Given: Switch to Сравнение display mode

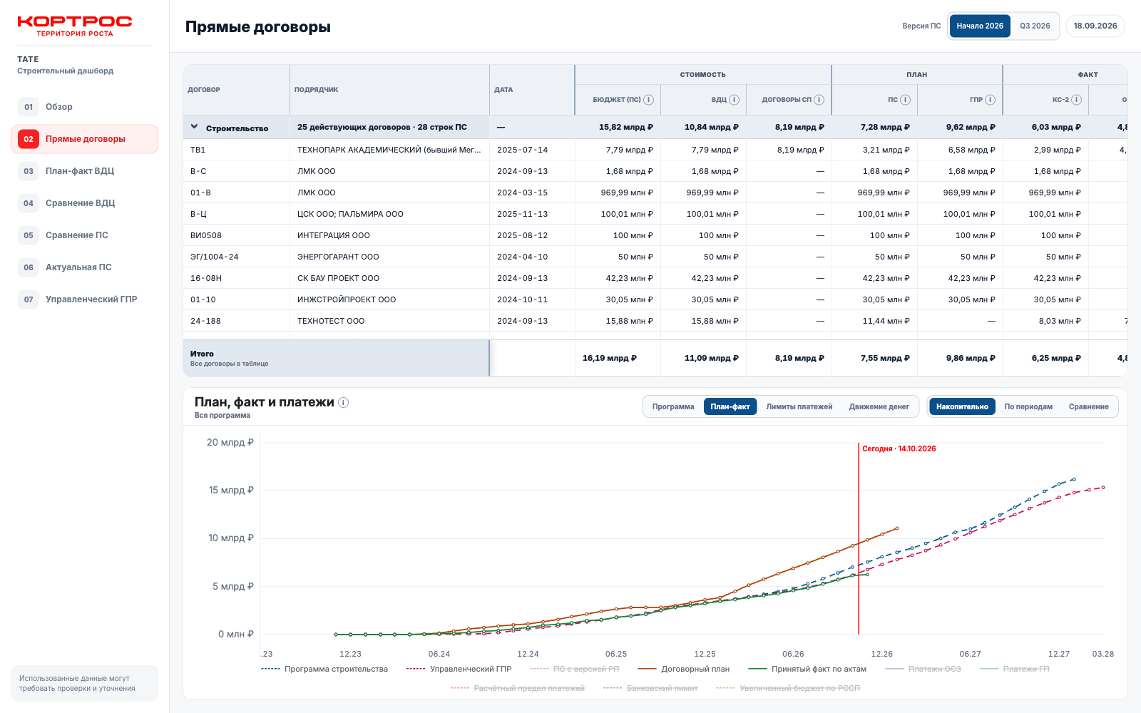Looking at the screenshot, I should point(1088,406).
